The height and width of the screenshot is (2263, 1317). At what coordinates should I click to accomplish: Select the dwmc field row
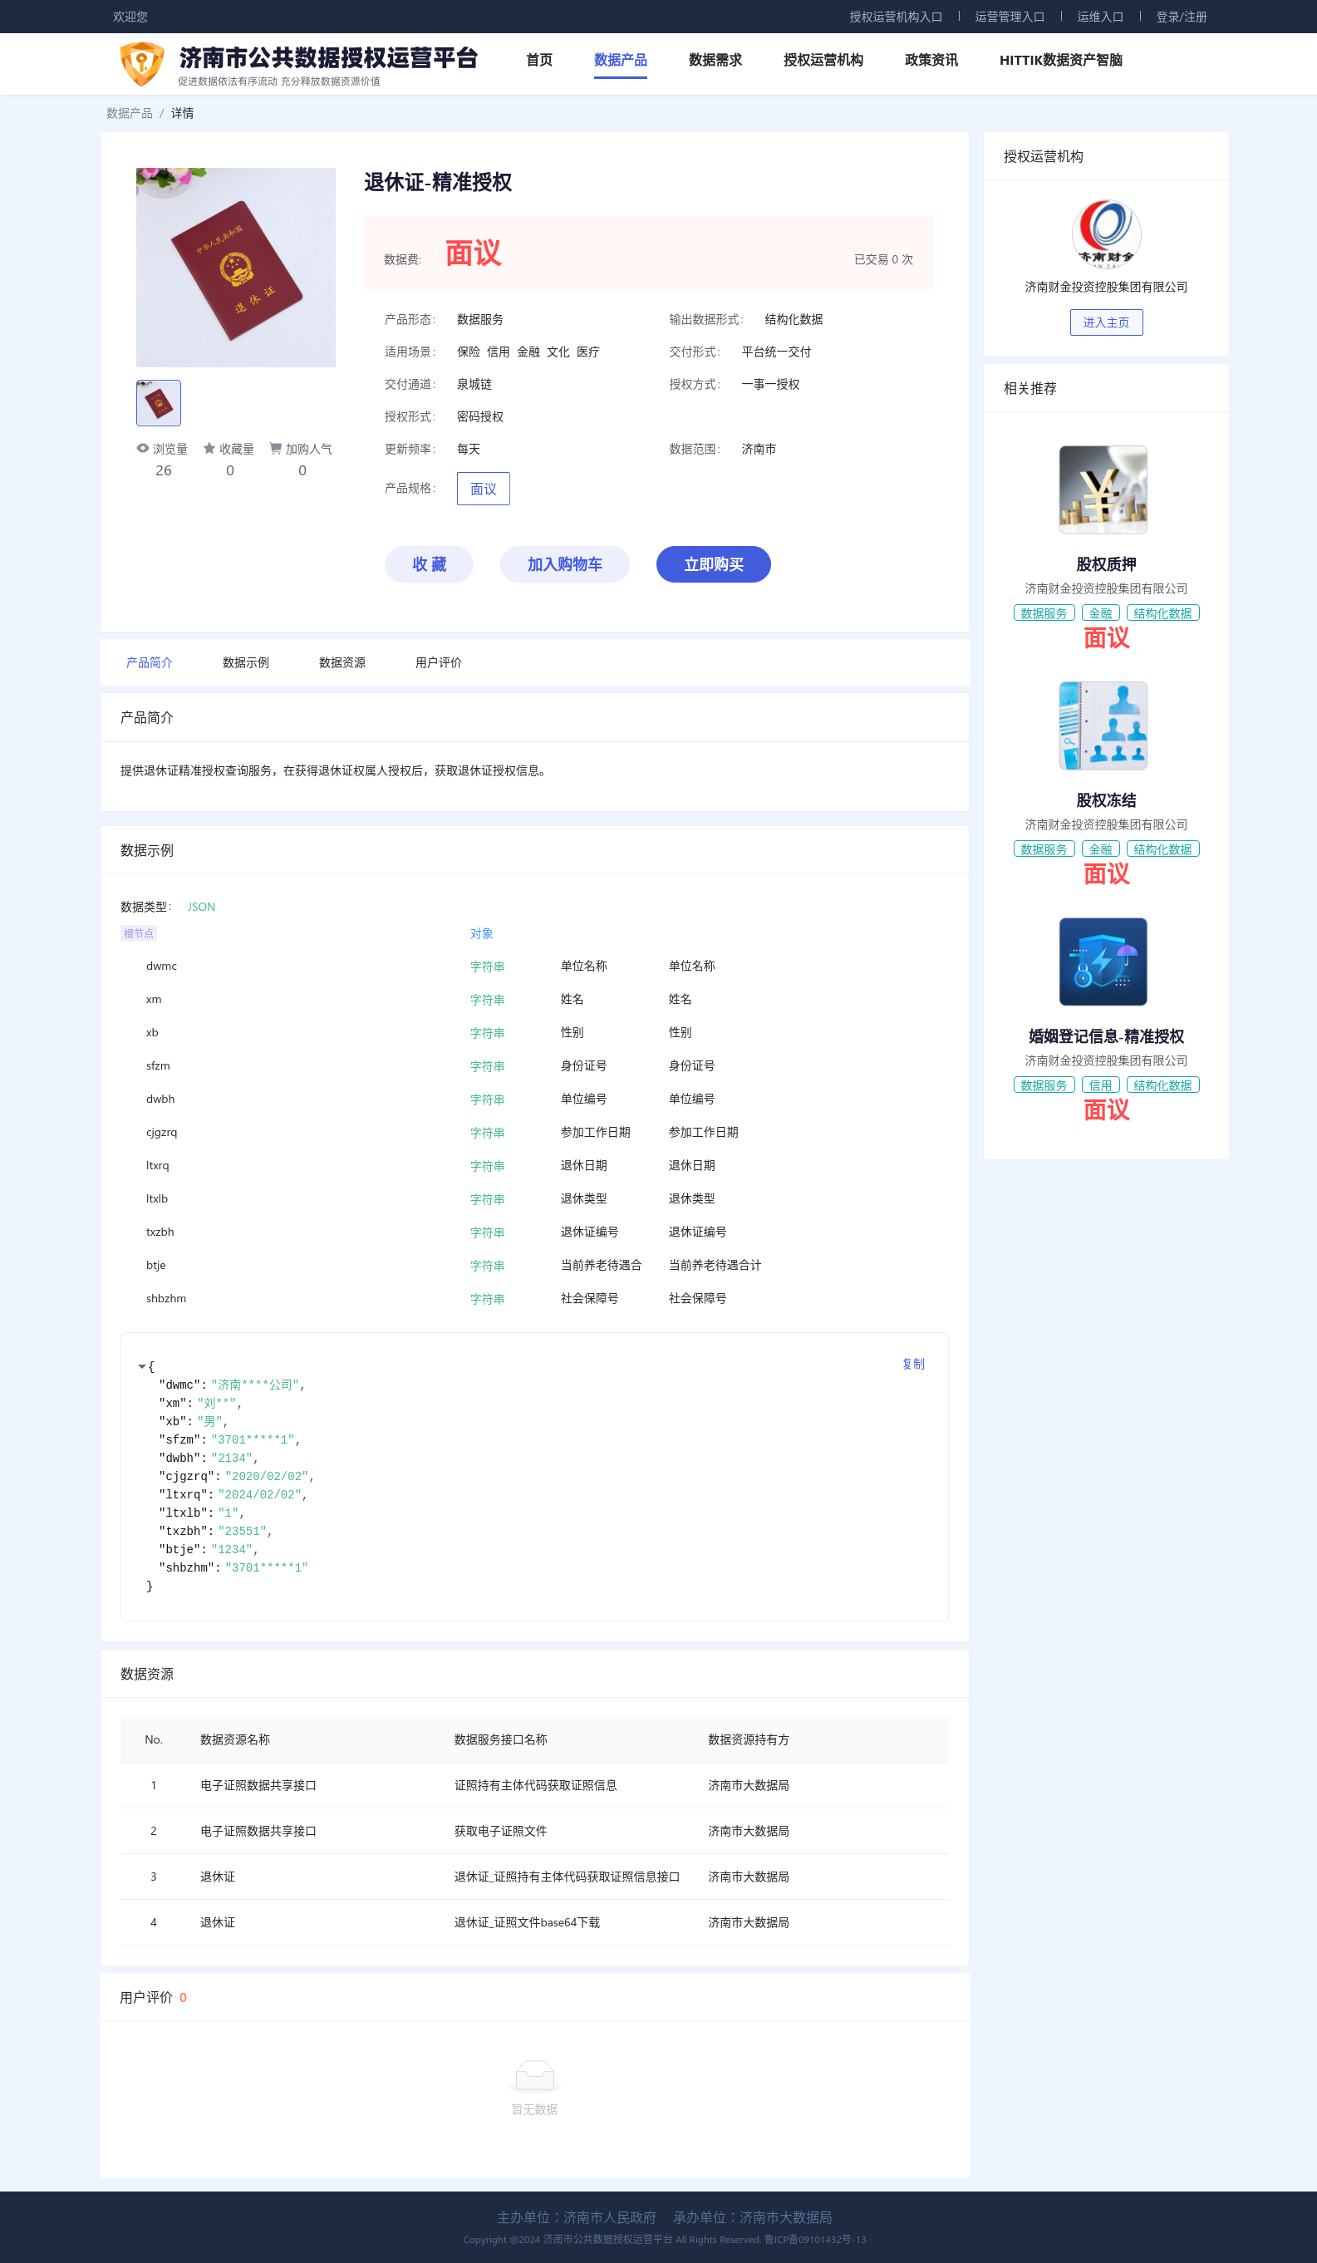click(534, 967)
